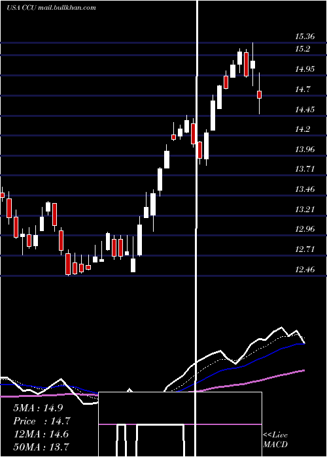Image resolution: width=327 pixels, height=457 pixels.
Task: Click the 12.71 price axis label
Action: coord(305,249)
